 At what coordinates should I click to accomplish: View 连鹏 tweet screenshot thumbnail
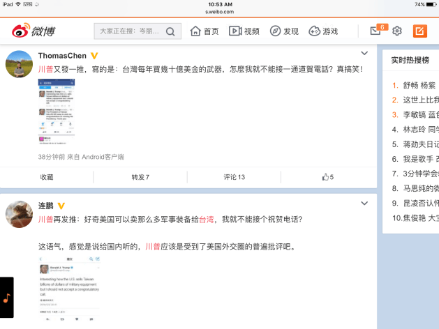tap(69, 289)
